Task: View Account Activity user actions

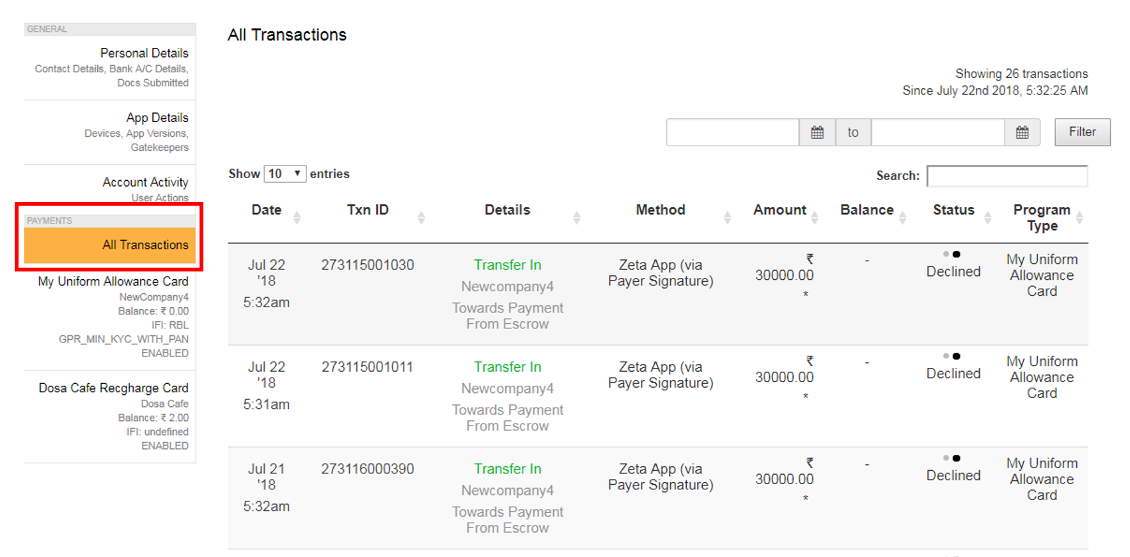Action: [x=145, y=183]
